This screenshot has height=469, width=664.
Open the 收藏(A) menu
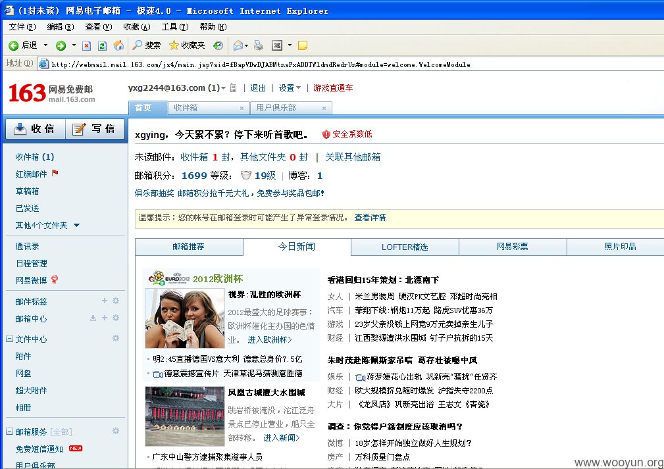(136, 27)
